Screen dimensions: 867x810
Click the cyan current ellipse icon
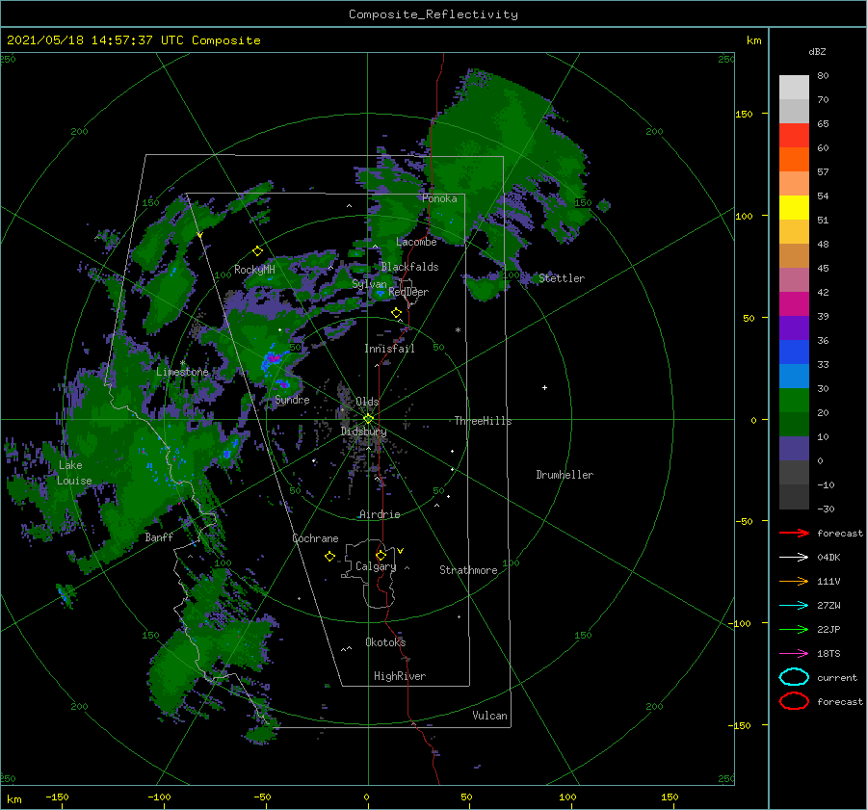[794, 677]
